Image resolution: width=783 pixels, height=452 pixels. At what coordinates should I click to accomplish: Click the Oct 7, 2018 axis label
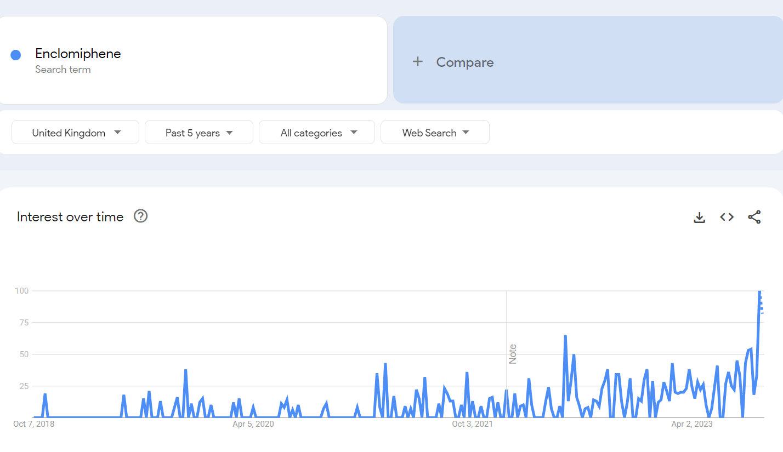[34, 424]
